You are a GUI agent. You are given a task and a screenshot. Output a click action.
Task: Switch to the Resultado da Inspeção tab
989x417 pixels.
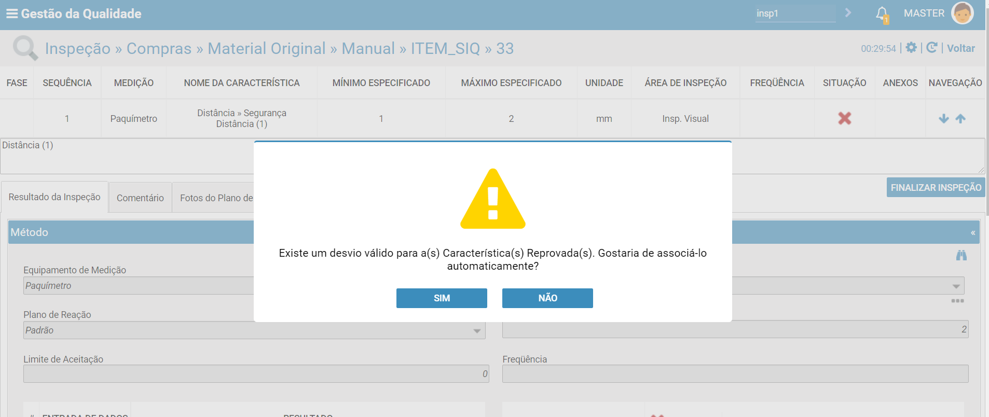point(54,197)
